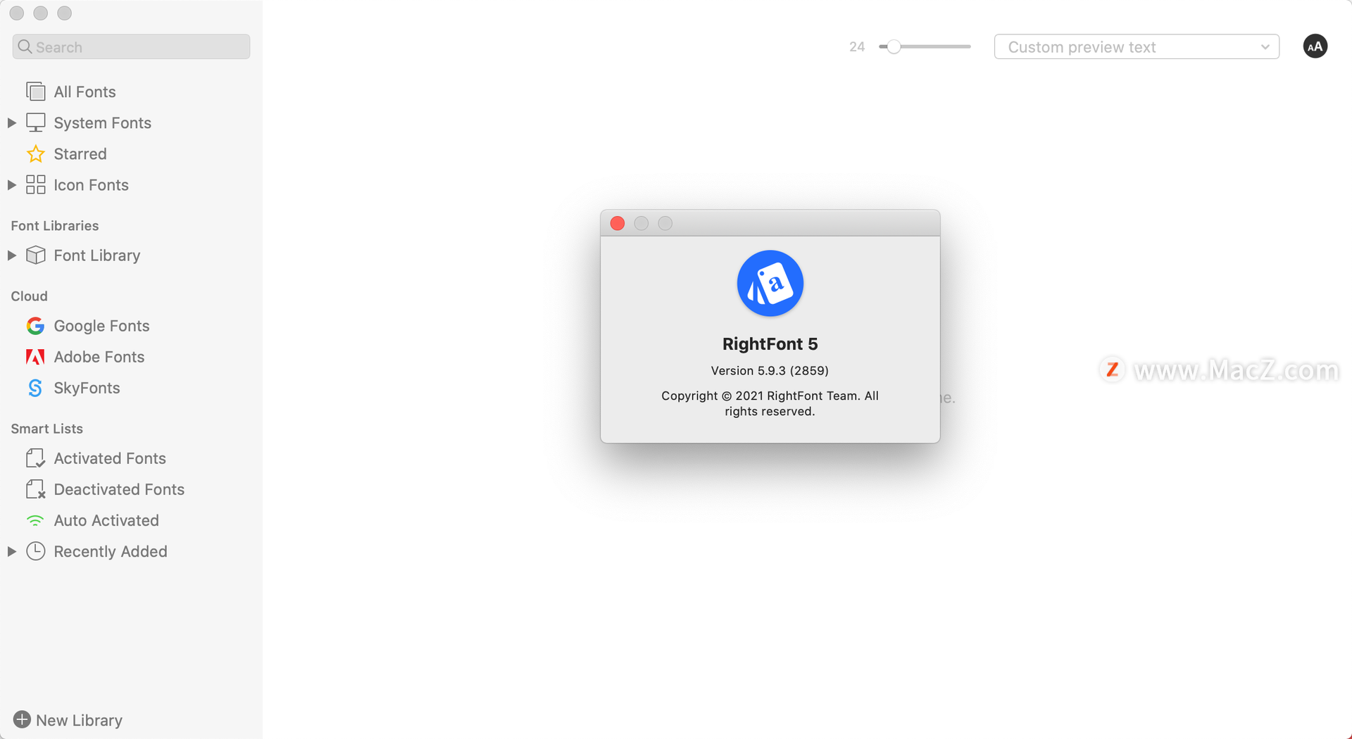The image size is (1352, 739).
Task: Click the Deactivated Fonts x icon
Action: click(x=35, y=489)
